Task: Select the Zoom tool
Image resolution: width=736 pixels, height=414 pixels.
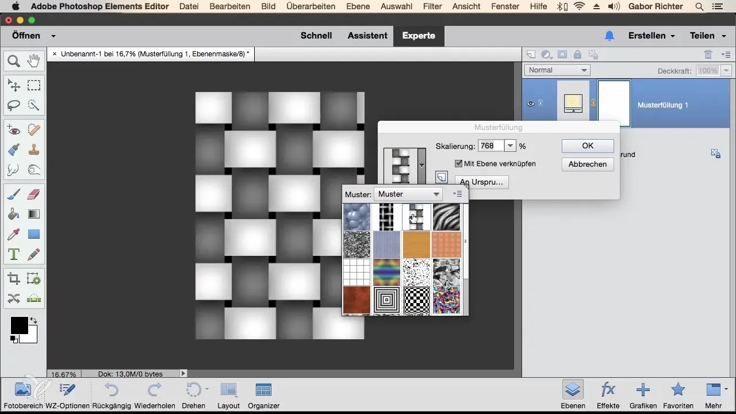Action: [x=14, y=60]
